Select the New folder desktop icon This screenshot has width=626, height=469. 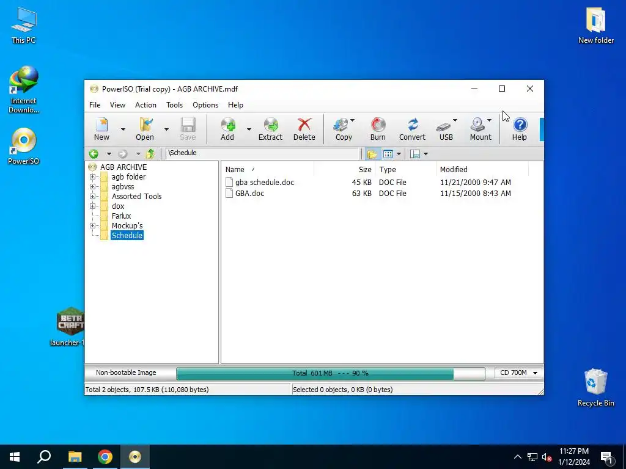tap(595, 26)
